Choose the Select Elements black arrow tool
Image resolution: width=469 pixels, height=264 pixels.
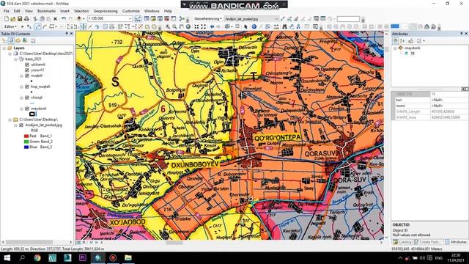245,26
